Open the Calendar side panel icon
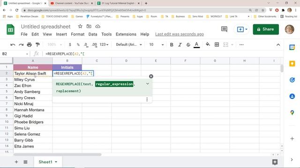Screen dimensions: 300x168 click(x=292, y=47)
